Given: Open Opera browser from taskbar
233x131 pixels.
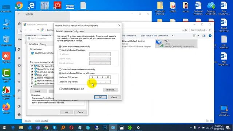Looking at the screenshot, I should [x=71, y=128].
